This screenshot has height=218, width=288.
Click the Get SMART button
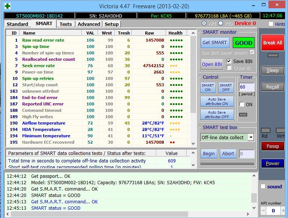[215, 43]
